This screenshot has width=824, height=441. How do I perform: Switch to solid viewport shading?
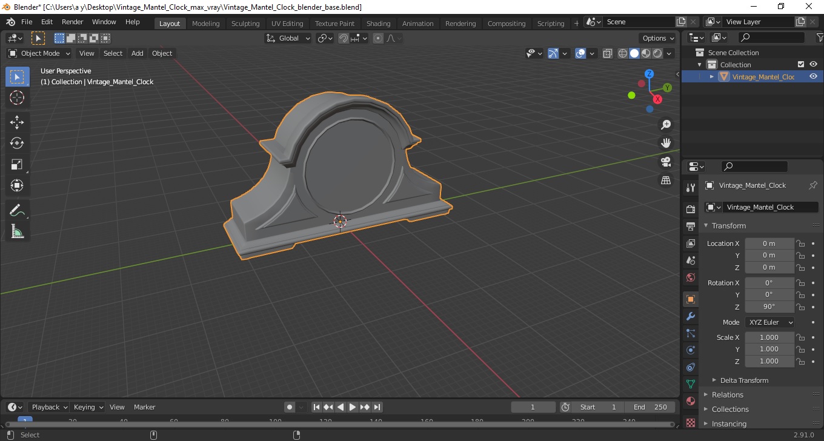click(x=634, y=53)
